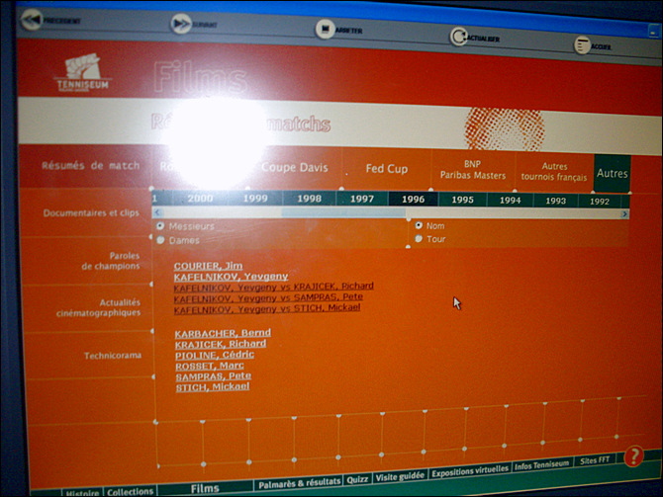Select the Messieurs radio button
This screenshot has width=663, height=497.
coord(160,226)
